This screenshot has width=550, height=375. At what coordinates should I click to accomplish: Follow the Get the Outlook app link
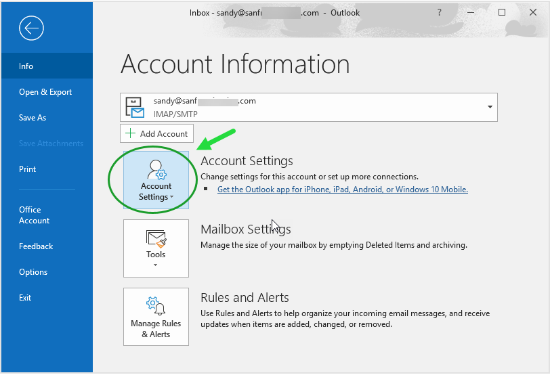pyautogui.click(x=342, y=190)
